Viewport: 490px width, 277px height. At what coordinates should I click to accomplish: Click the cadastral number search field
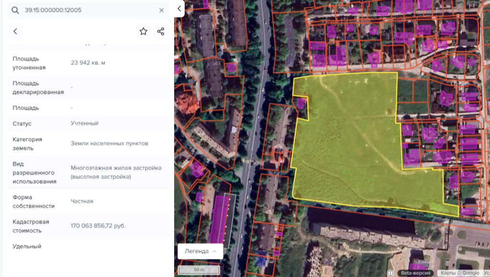tap(88, 11)
